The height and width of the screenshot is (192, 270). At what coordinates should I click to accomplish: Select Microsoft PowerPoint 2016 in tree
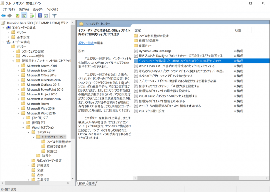45,89
